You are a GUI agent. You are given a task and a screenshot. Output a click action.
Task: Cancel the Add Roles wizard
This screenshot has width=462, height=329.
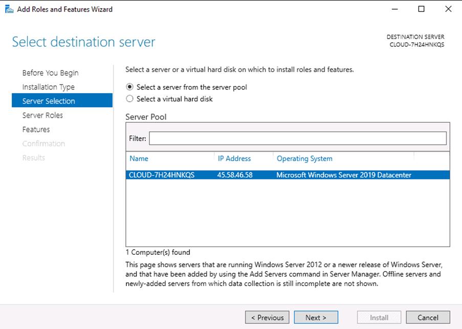pyautogui.click(x=428, y=317)
